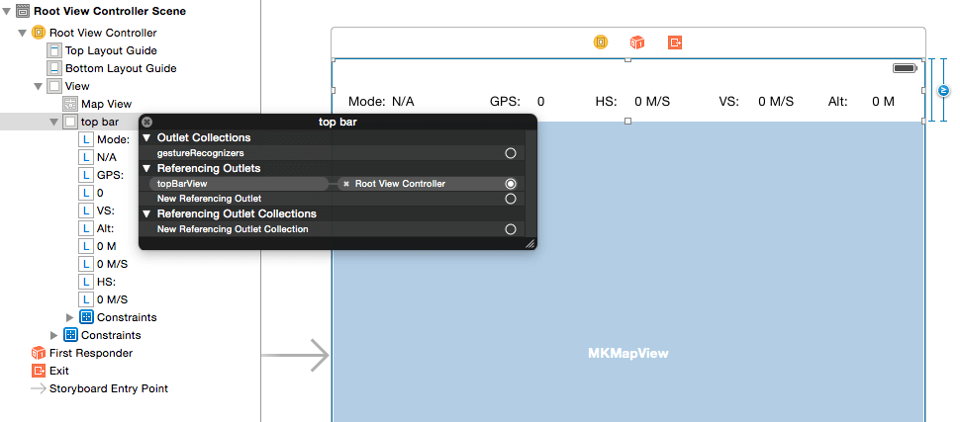
Task: Close the top bar connections popup
Action: (147, 122)
